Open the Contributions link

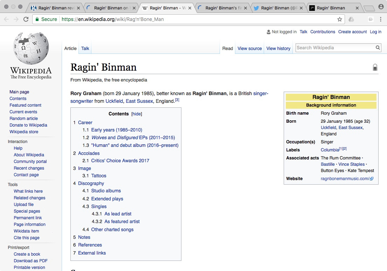323,31
